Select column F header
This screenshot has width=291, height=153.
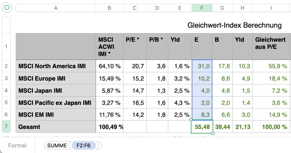[202, 8]
